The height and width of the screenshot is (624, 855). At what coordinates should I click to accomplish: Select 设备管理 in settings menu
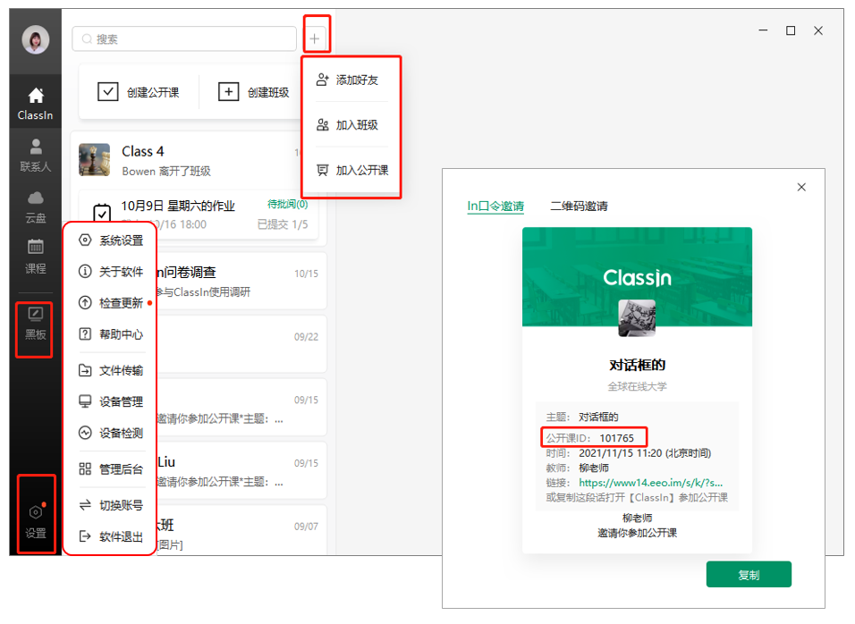(x=111, y=401)
